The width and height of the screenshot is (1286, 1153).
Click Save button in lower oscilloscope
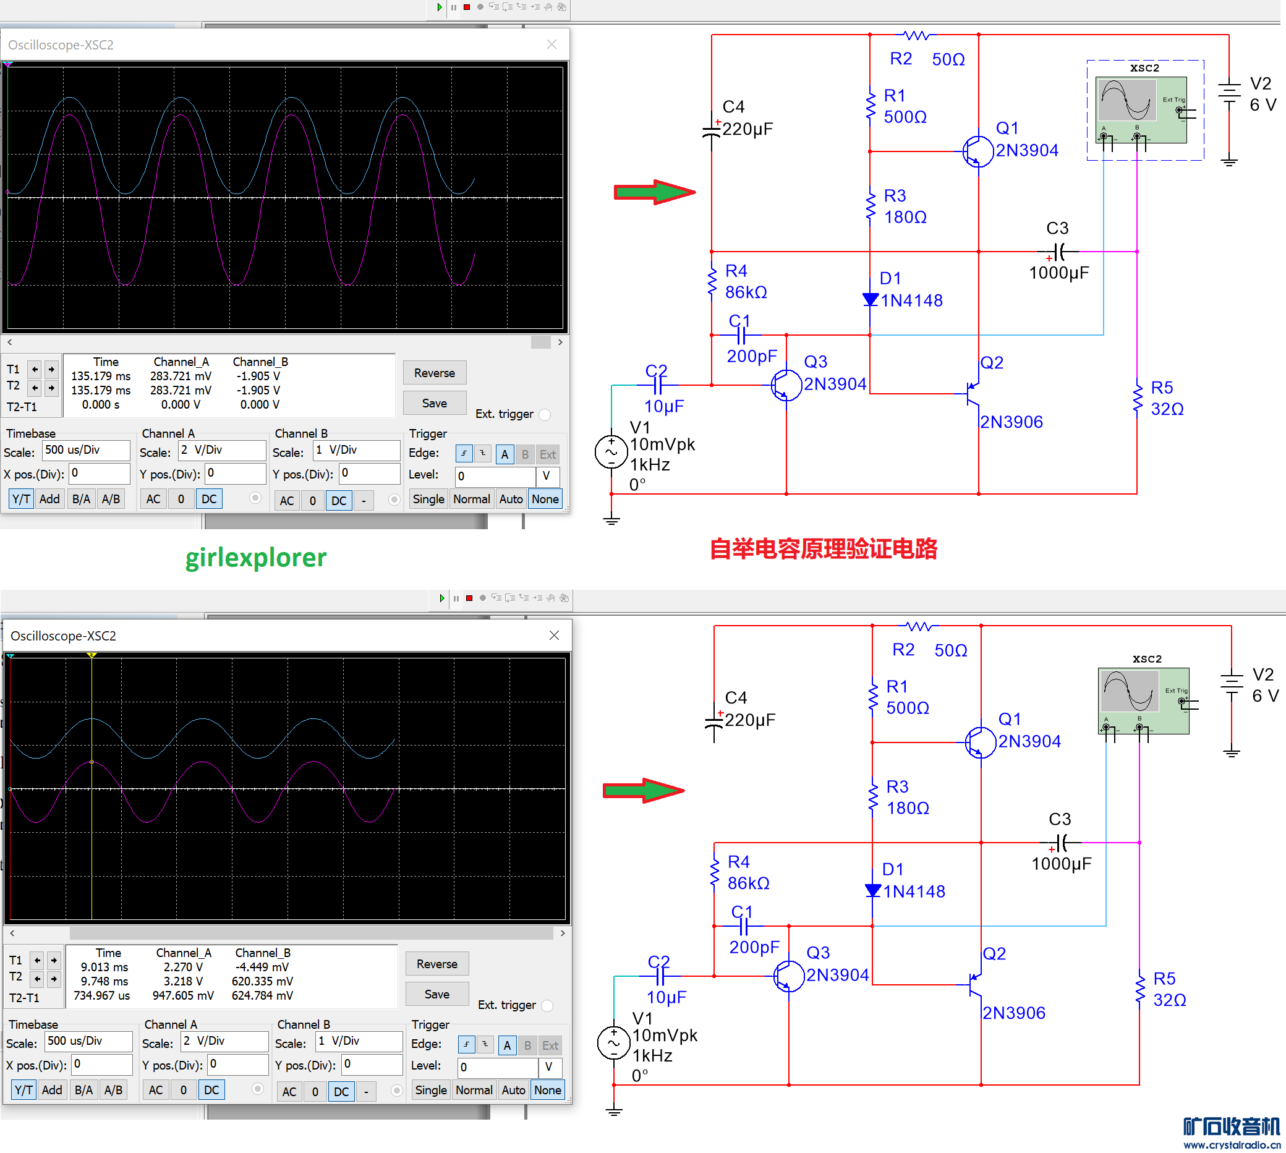[x=436, y=994]
